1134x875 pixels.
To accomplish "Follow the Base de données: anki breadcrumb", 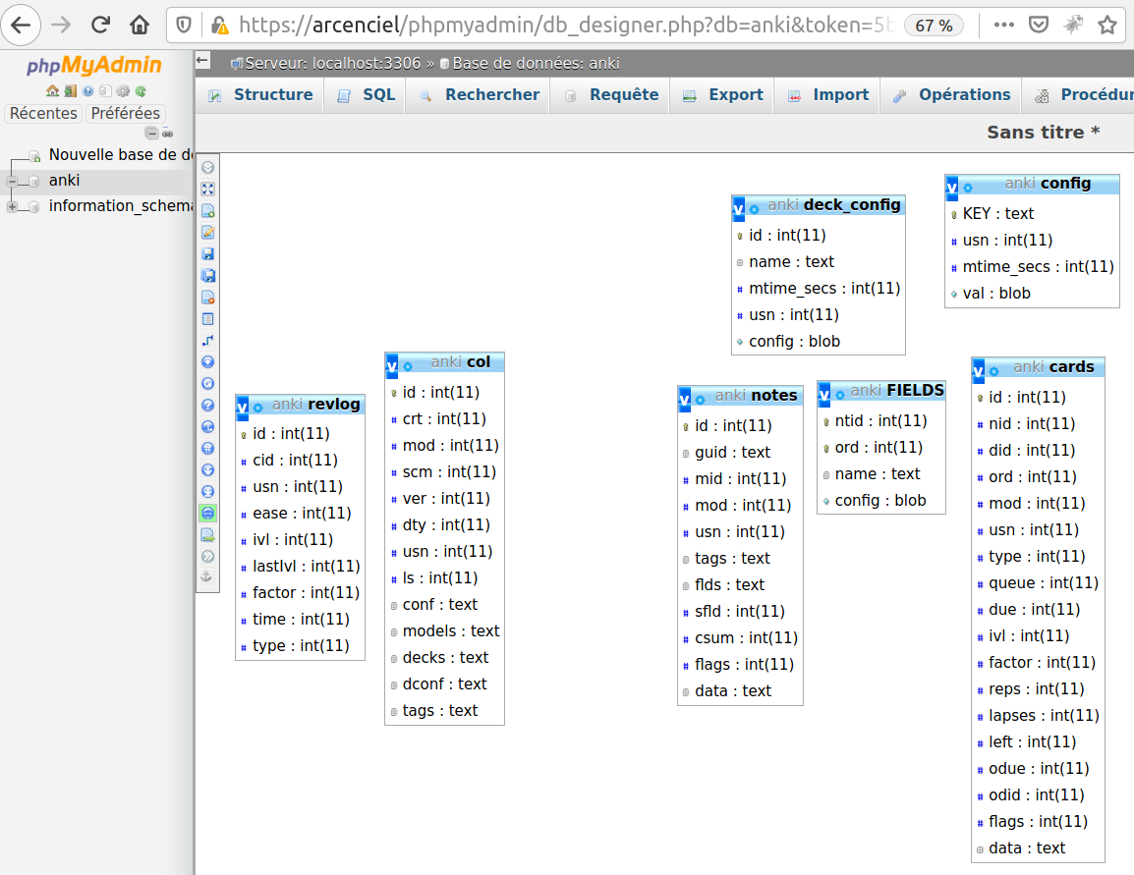I will (x=536, y=64).
